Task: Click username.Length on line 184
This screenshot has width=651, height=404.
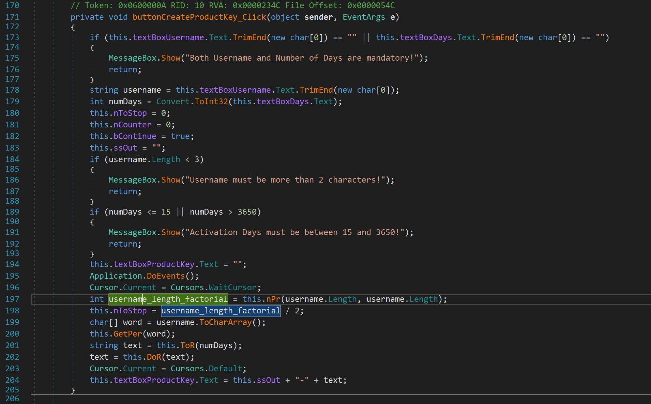Action: tap(145, 159)
